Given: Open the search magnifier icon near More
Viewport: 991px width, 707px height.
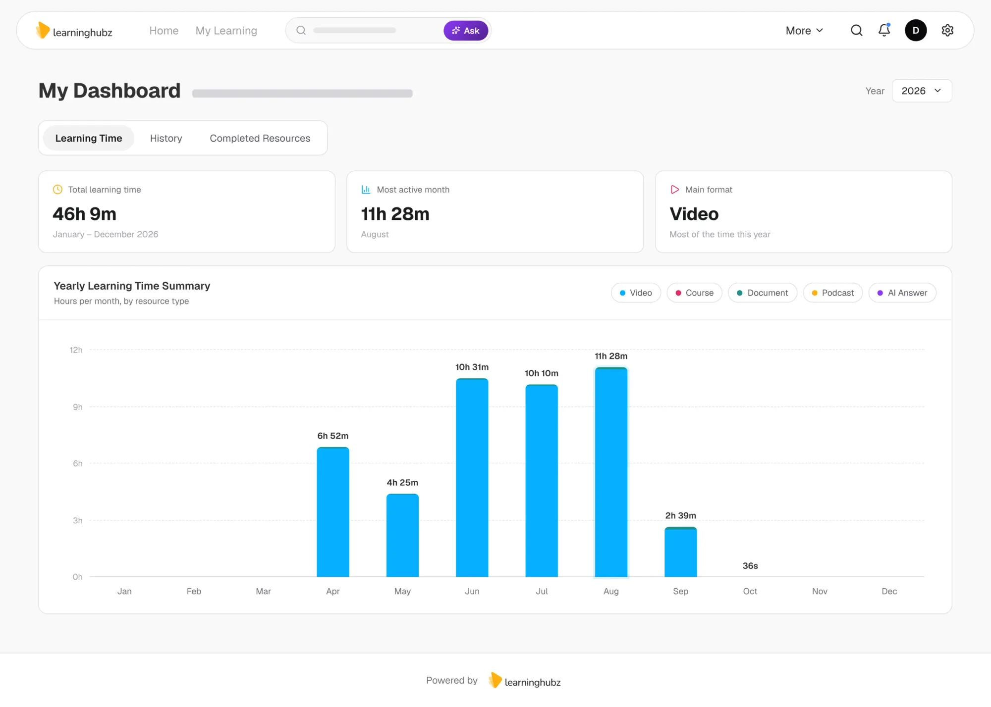Looking at the screenshot, I should (856, 31).
